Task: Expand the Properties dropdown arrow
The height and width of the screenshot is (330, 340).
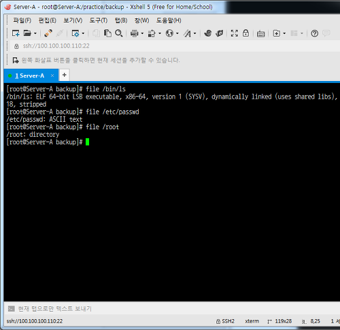Action: 83,33
